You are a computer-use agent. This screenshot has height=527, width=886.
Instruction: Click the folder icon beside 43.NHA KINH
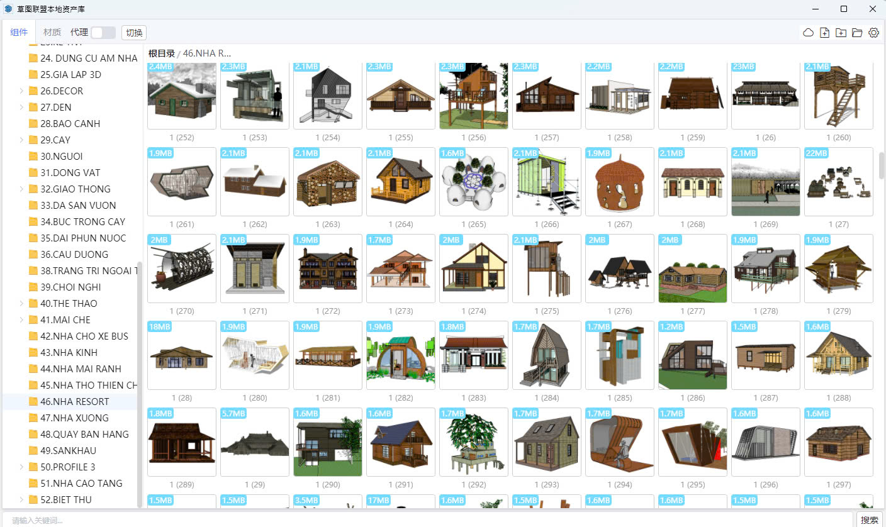[33, 353]
